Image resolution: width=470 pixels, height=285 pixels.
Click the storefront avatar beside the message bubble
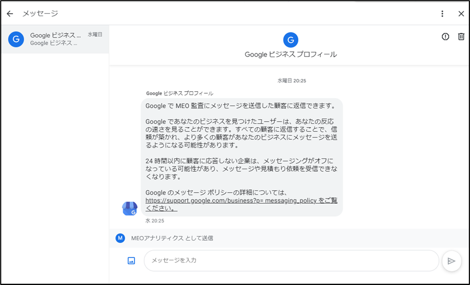pyautogui.click(x=129, y=209)
